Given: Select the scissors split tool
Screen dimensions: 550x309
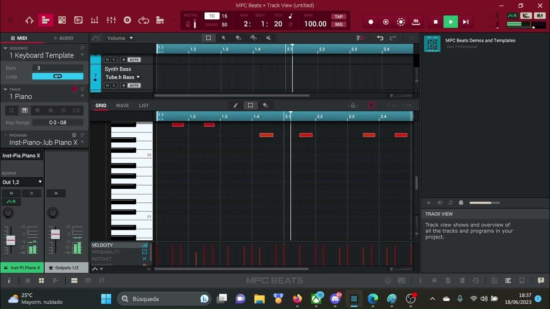Looking at the screenshot, I should (254, 38).
